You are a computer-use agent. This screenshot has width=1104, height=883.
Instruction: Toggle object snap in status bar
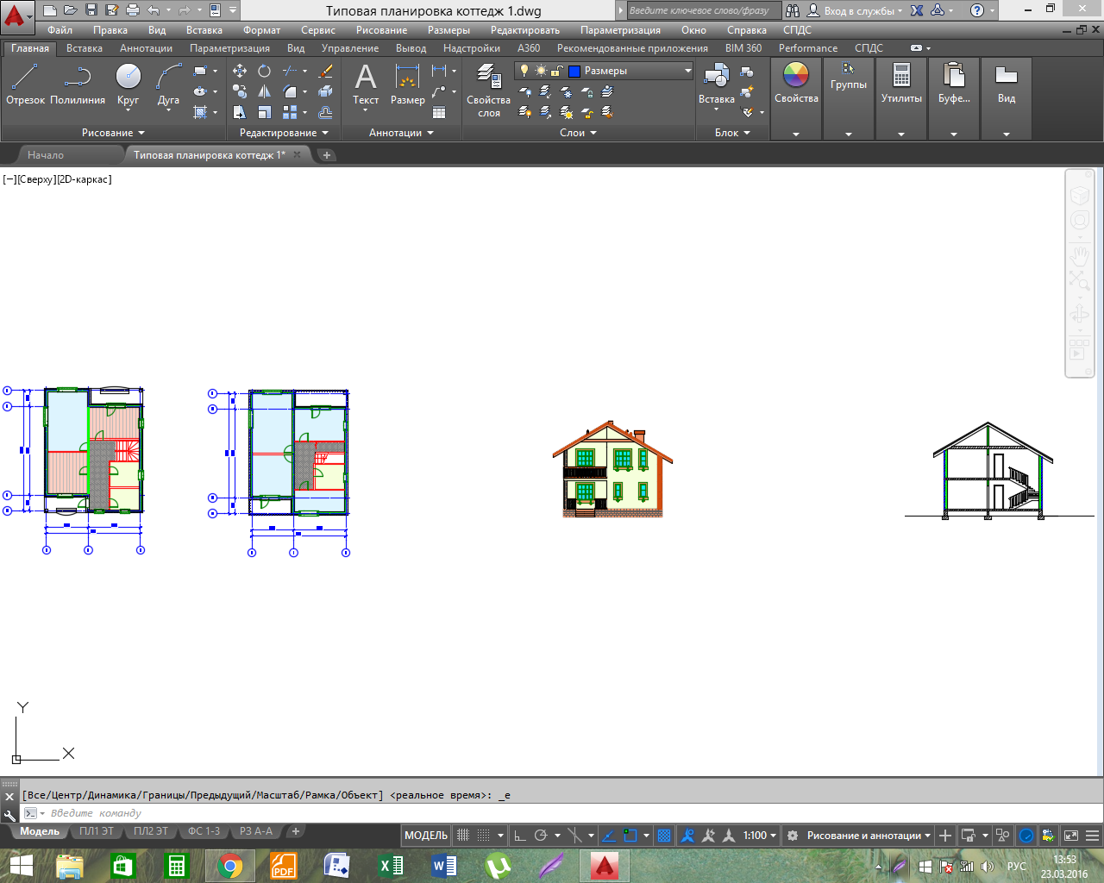(630, 835)
